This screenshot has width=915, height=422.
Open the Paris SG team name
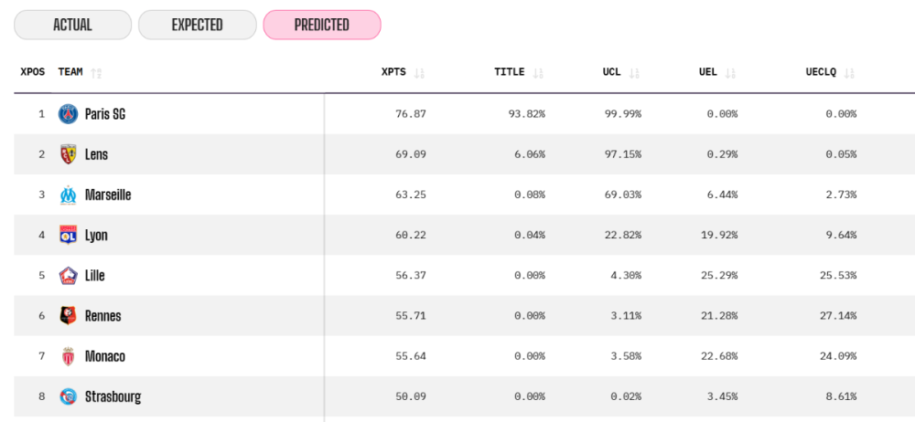coord(105,114)
